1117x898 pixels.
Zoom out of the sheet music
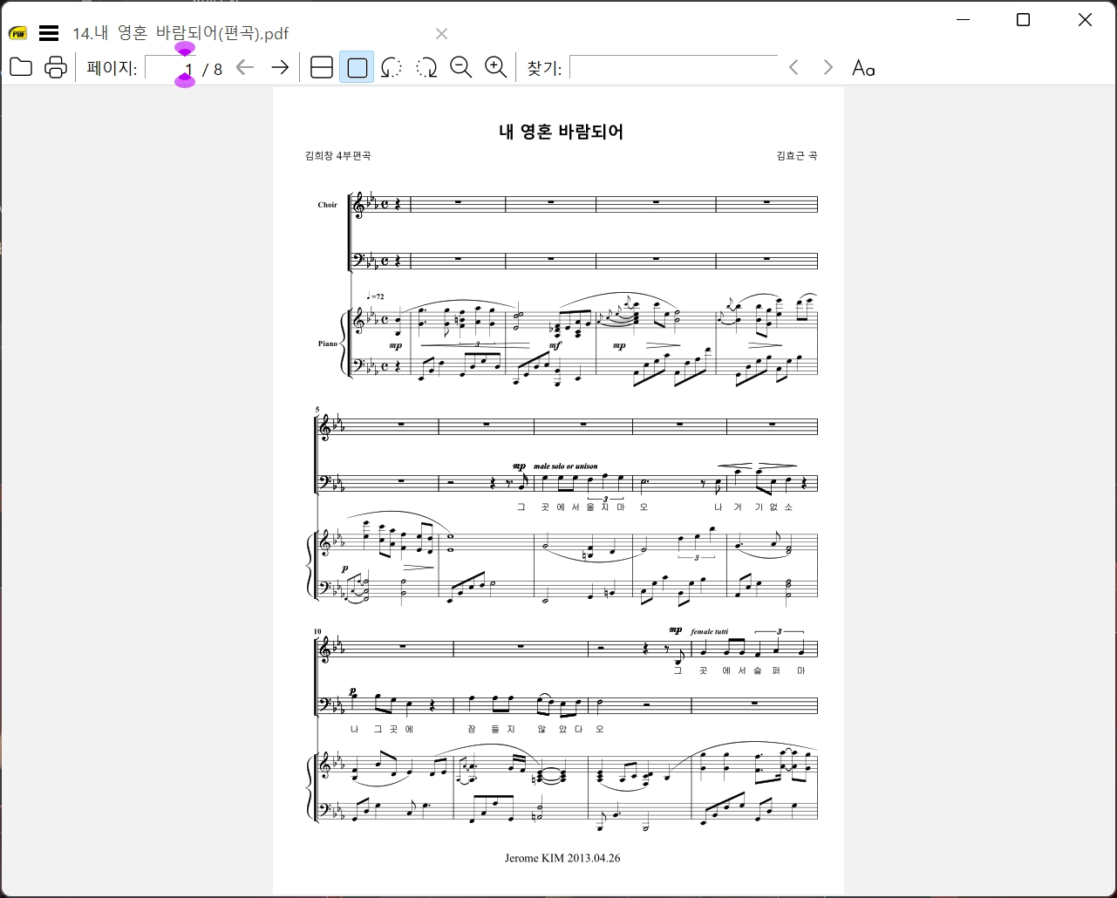[460, 67]
